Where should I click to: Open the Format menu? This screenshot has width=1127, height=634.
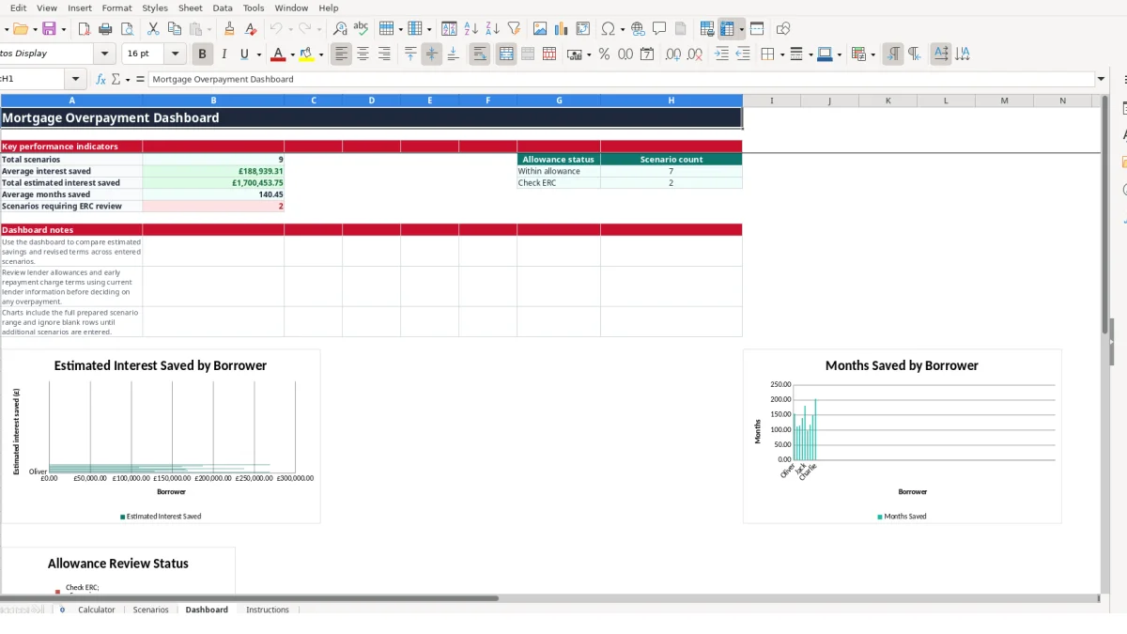[117, 8]
